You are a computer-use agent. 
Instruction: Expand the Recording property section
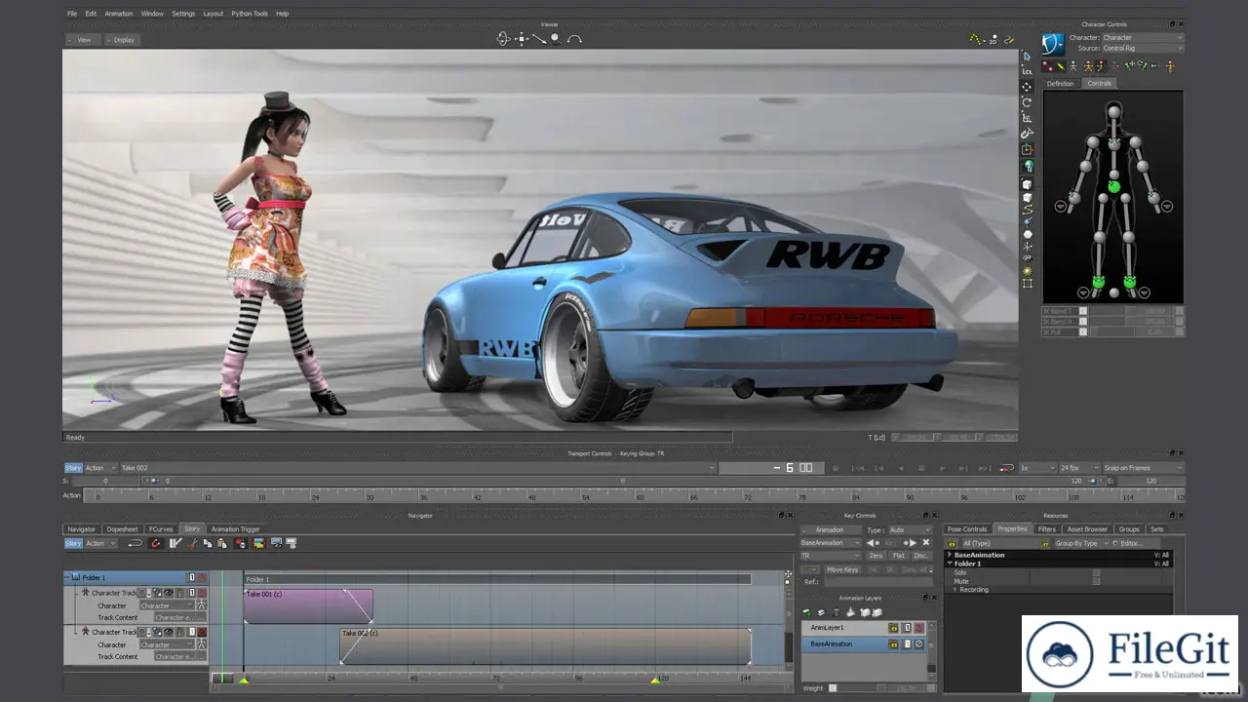point(955,590)
